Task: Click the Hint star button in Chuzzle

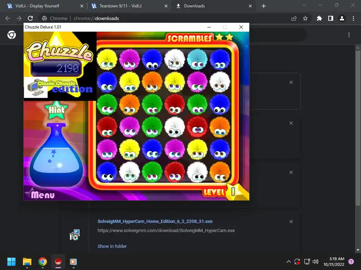Action: pos(56,110)
